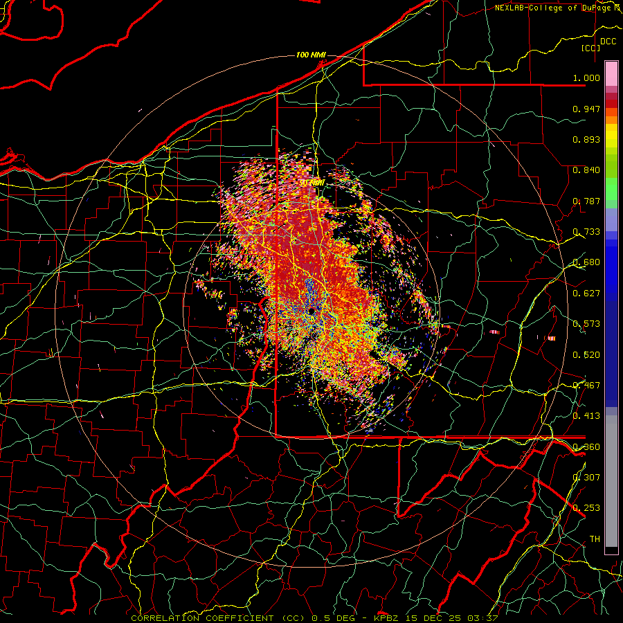Viewport: 623px width, 623px height.
Task: Select the 0.840 legend value
Action: coord(586,170)
